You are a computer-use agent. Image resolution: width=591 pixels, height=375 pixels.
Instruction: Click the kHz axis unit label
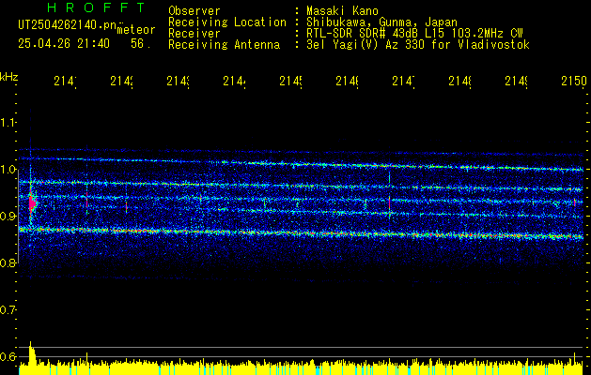pos(8,77)
